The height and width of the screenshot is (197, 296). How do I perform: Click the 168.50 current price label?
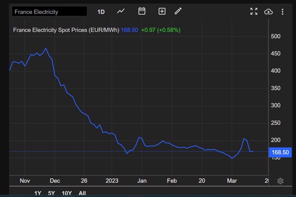(280, 152)
